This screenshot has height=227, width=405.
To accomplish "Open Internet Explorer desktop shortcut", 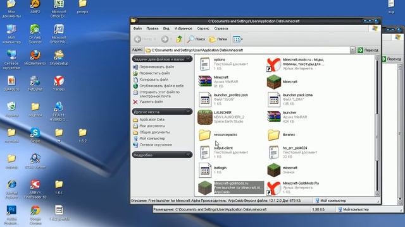I will (x=11, y=189).
